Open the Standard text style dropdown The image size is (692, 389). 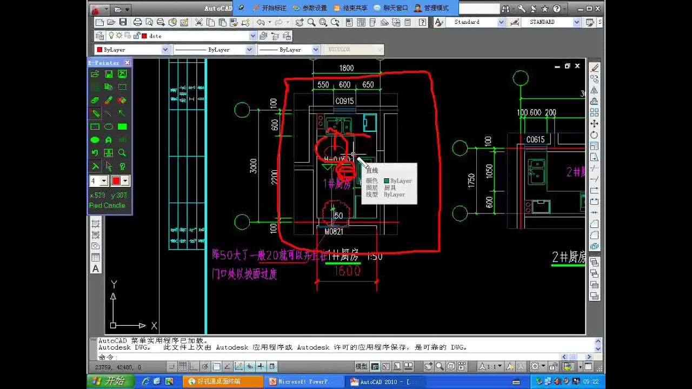(501, 22)
